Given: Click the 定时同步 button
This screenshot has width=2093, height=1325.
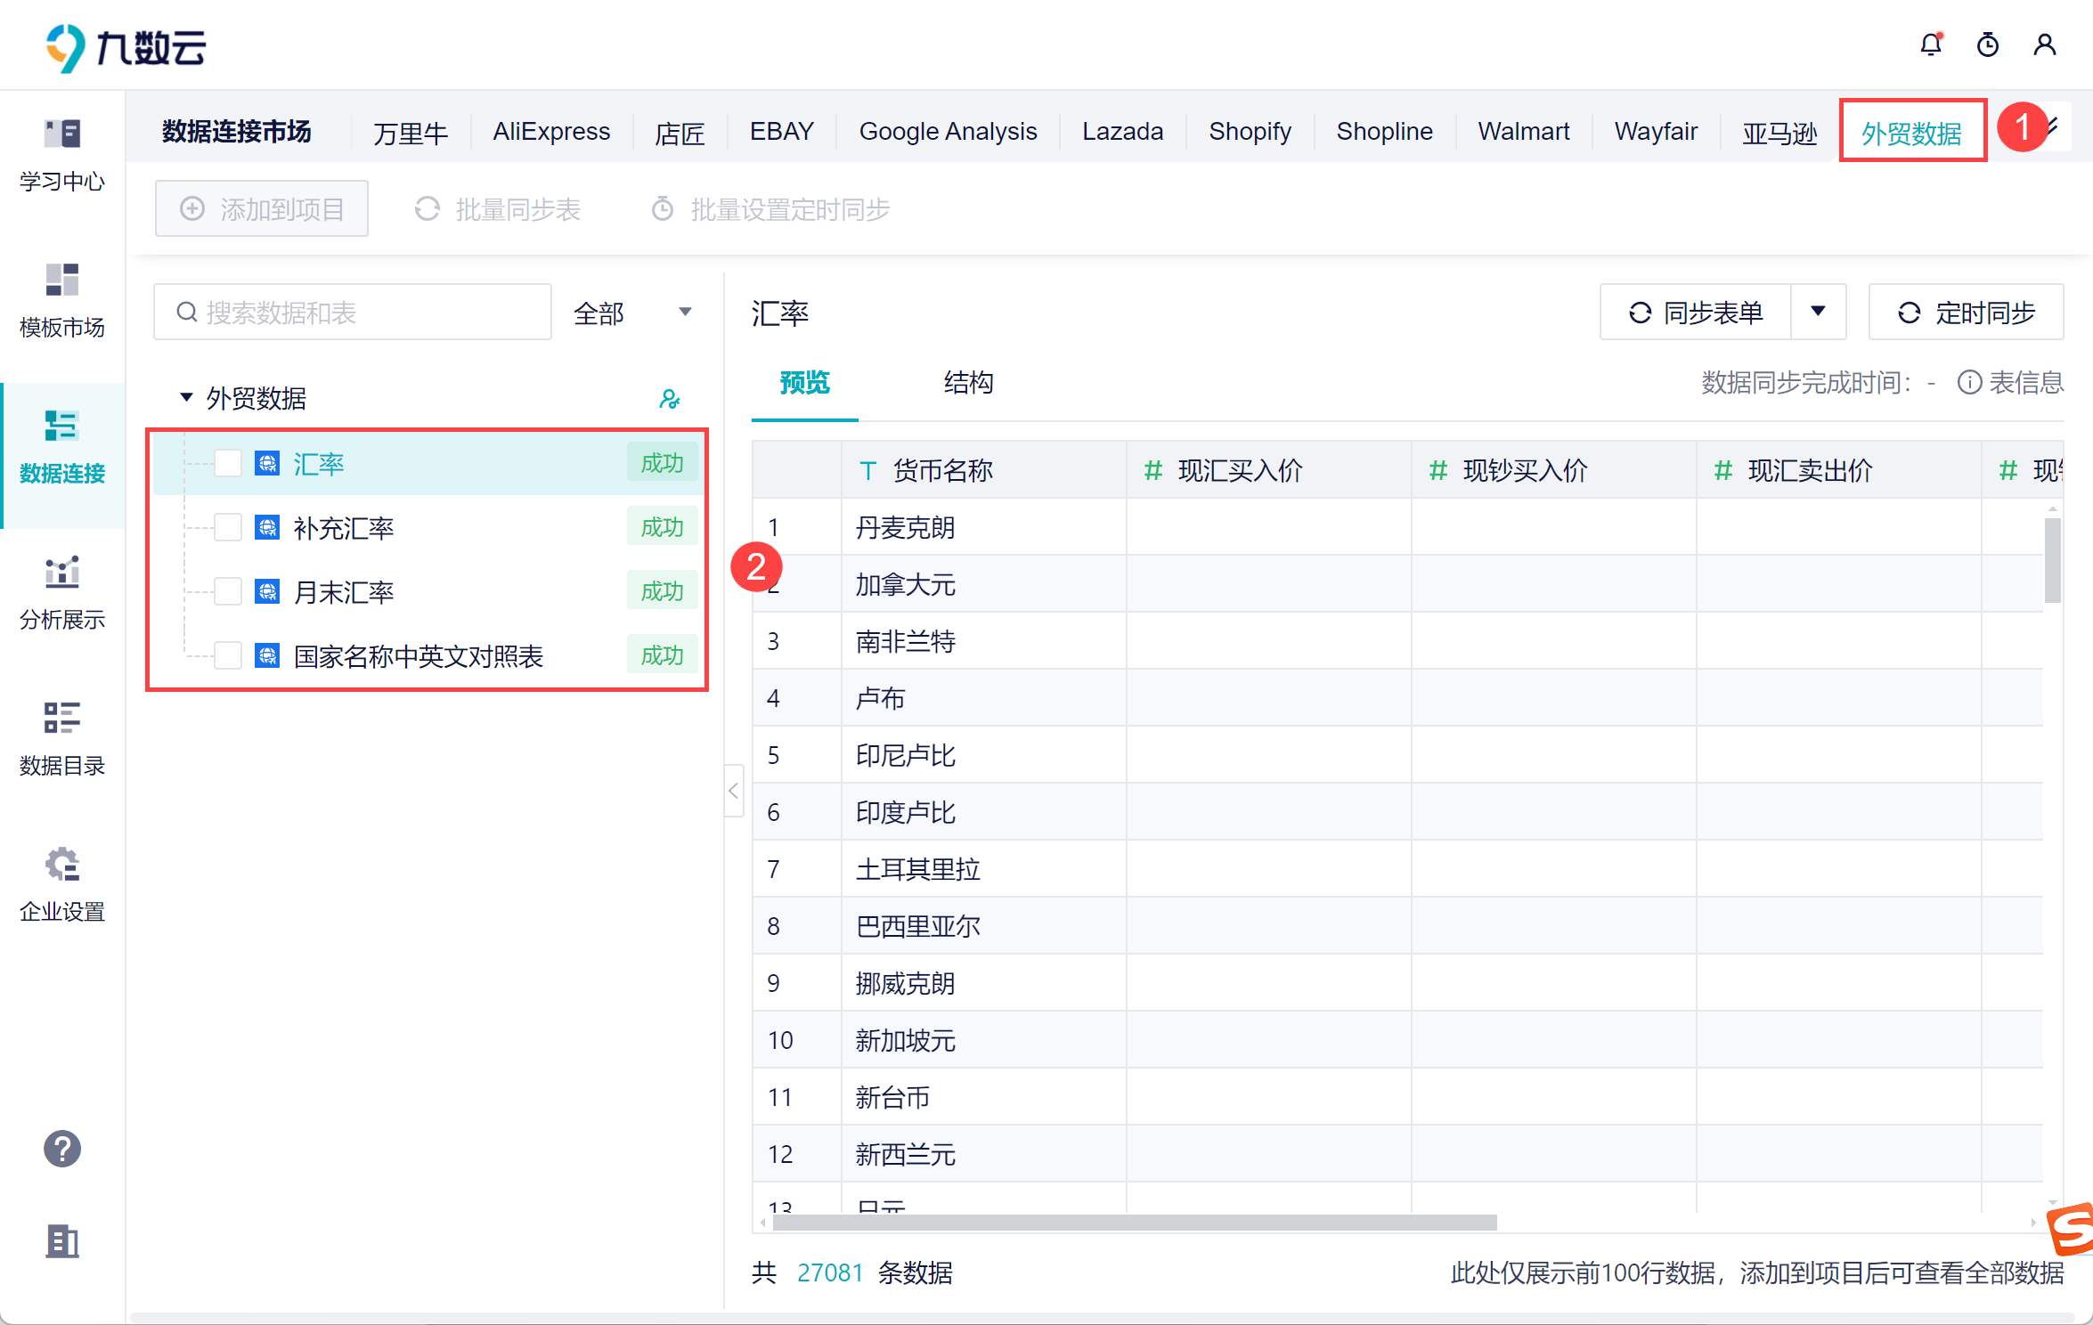Looking at the screenshot, I should 1966,313.
